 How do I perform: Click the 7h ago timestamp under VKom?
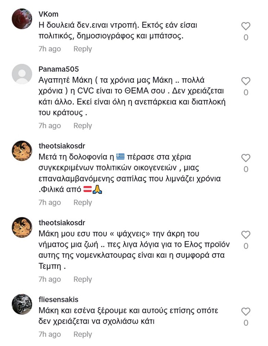[50, 49]
